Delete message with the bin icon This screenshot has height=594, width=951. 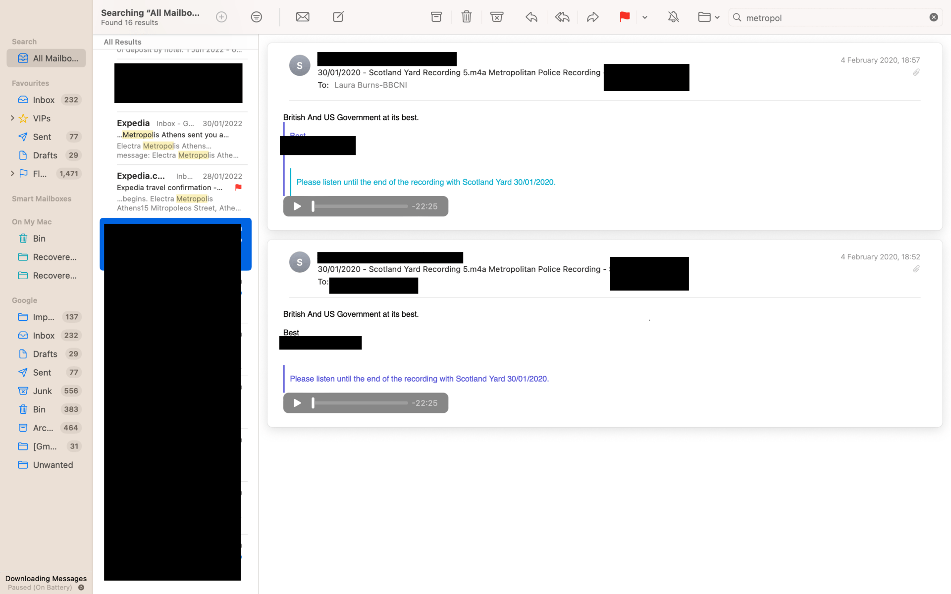[466, 17]
